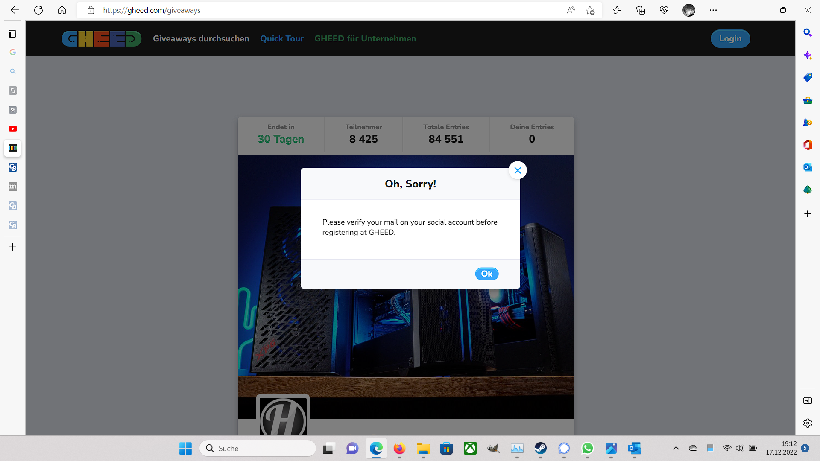Add this page to favorites star
The width and height of the screenshot is (820, 461).
pyautogui.click(x=590, y=10)
